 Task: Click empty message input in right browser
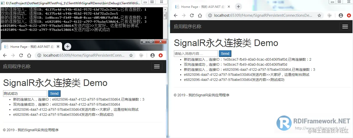196,54
